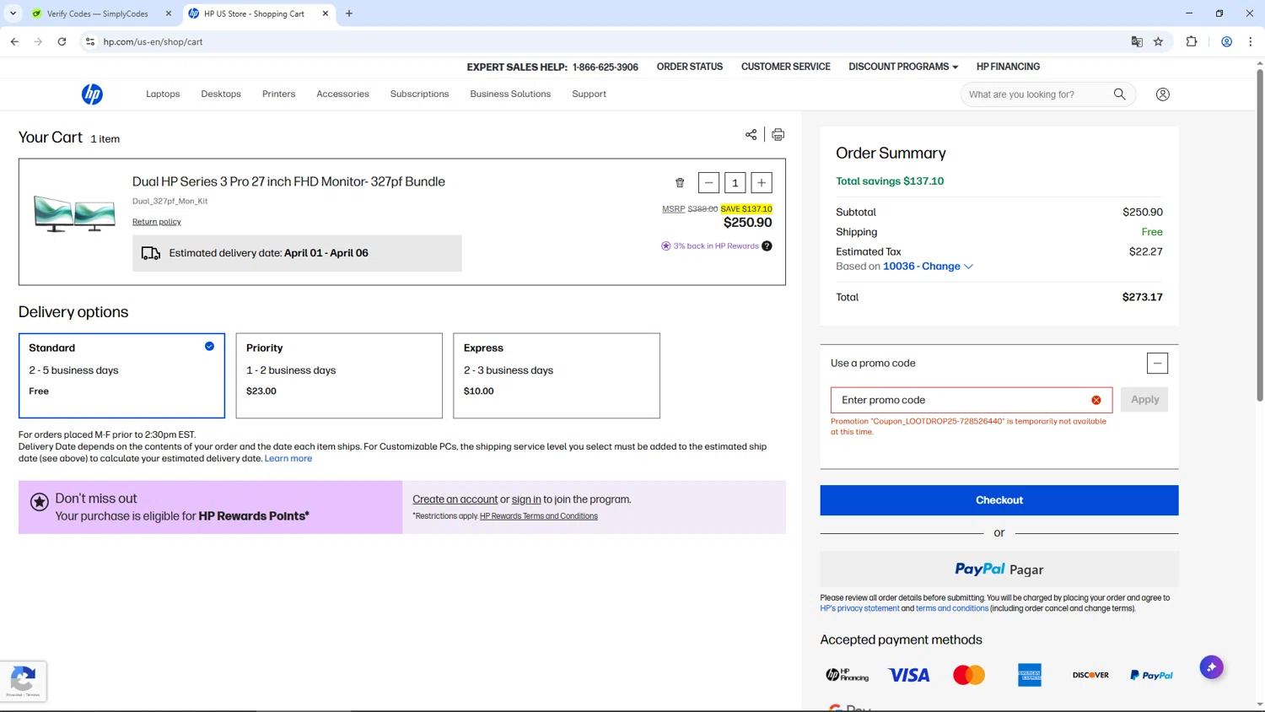Decrease quantity with the minus button
Screen dimensions: 1265x712
(x=708, y=183)
